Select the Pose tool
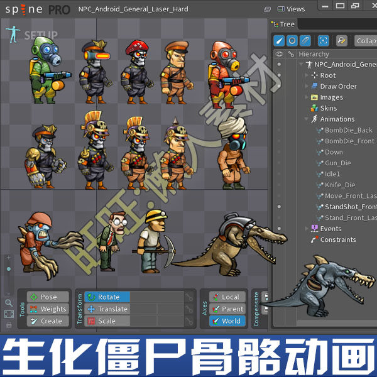The image size is (377, 377). (x=48, y=297)
